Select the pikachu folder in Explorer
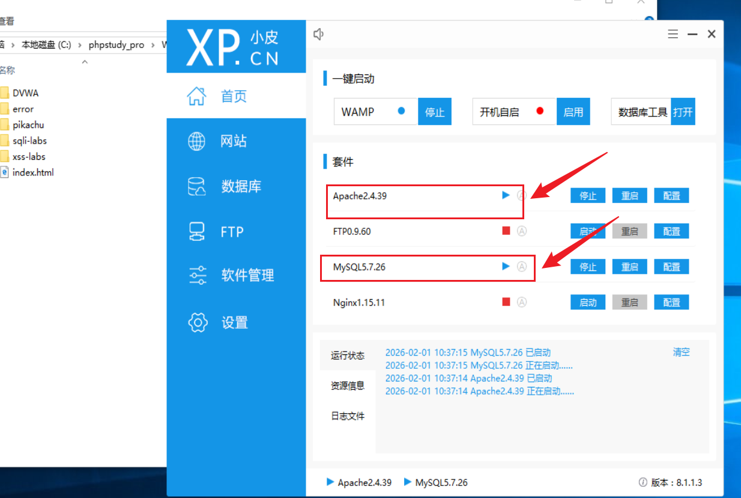The width and height of the screenshot is (741, 498). coord(28,125)
